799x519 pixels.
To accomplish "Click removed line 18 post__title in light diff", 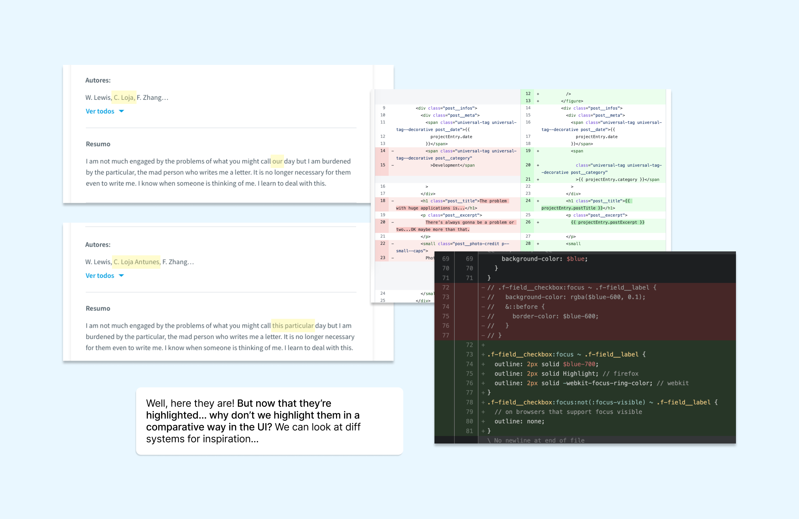I will (x=448, y=204).
